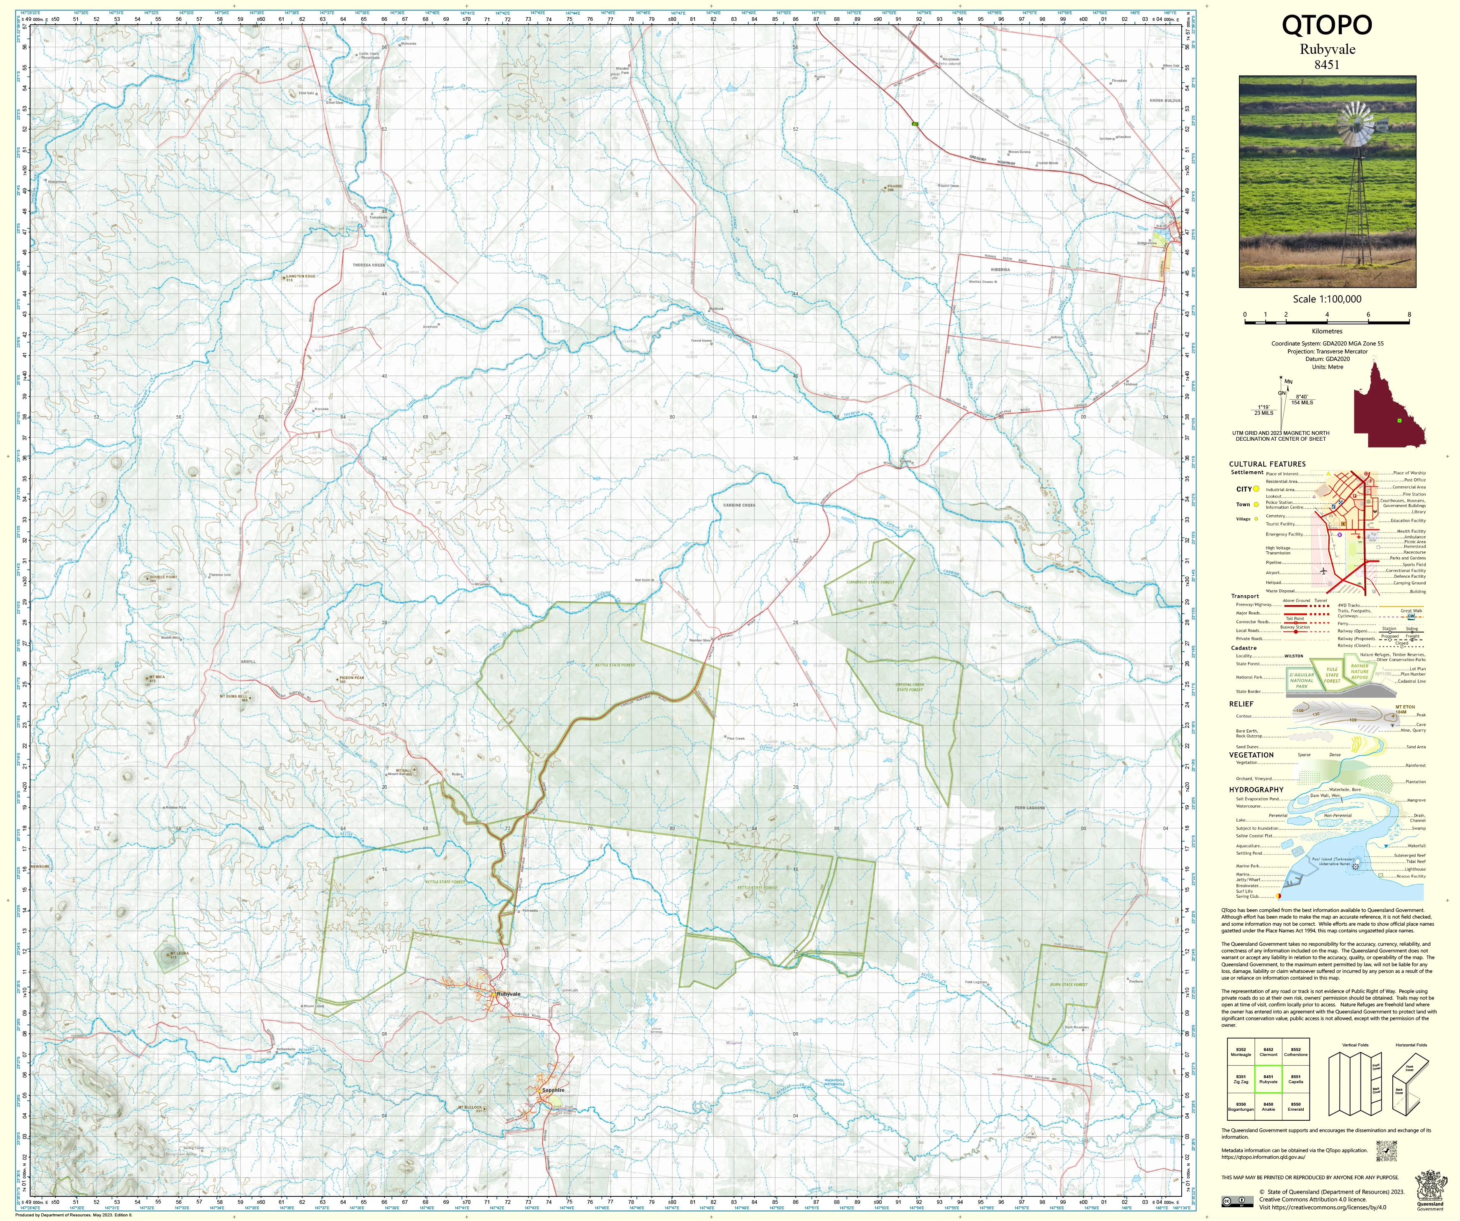Click the Tourist Facility orange square symbol
1460x1221 pixels.
pos(1343,524)
